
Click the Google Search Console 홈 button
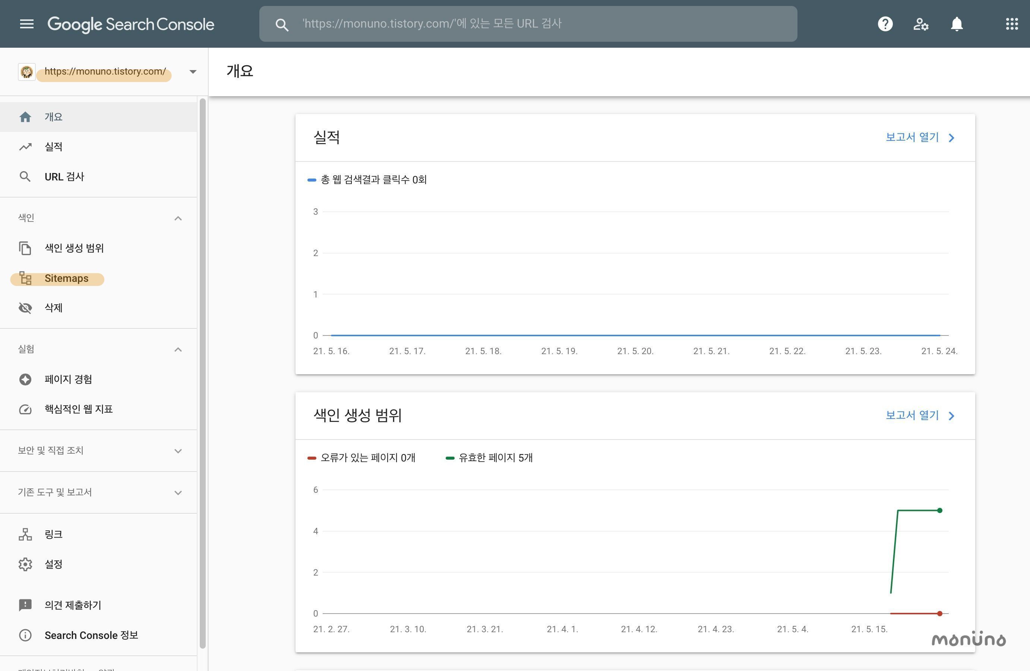pyautogui.click(x=132, y=22)
